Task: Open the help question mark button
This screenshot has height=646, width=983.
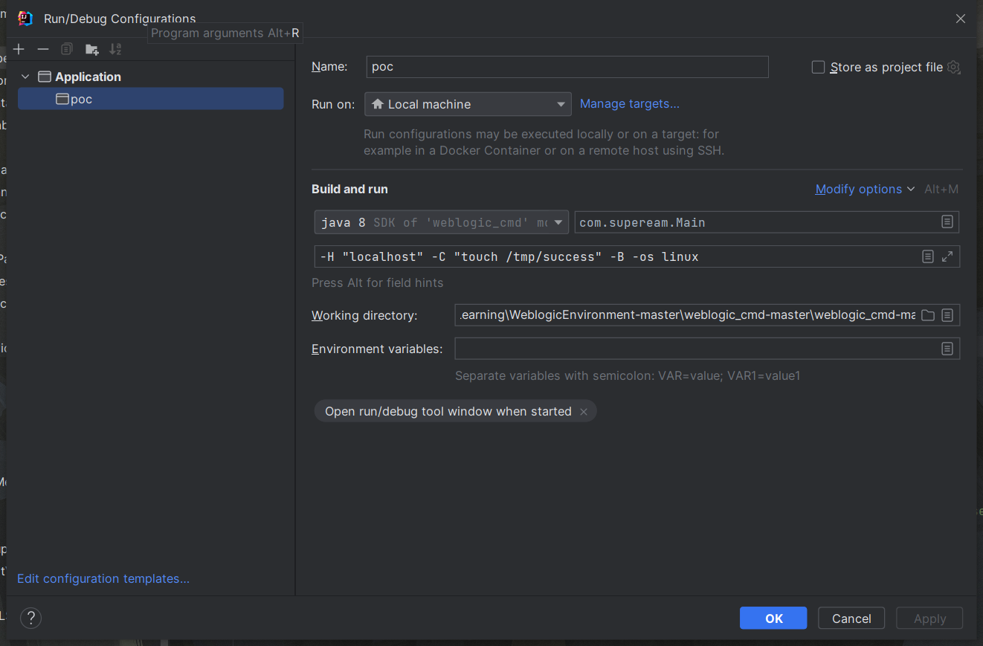Action: (x=30, y=618)
